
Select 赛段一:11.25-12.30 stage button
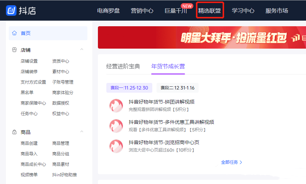tap(129, 88)
